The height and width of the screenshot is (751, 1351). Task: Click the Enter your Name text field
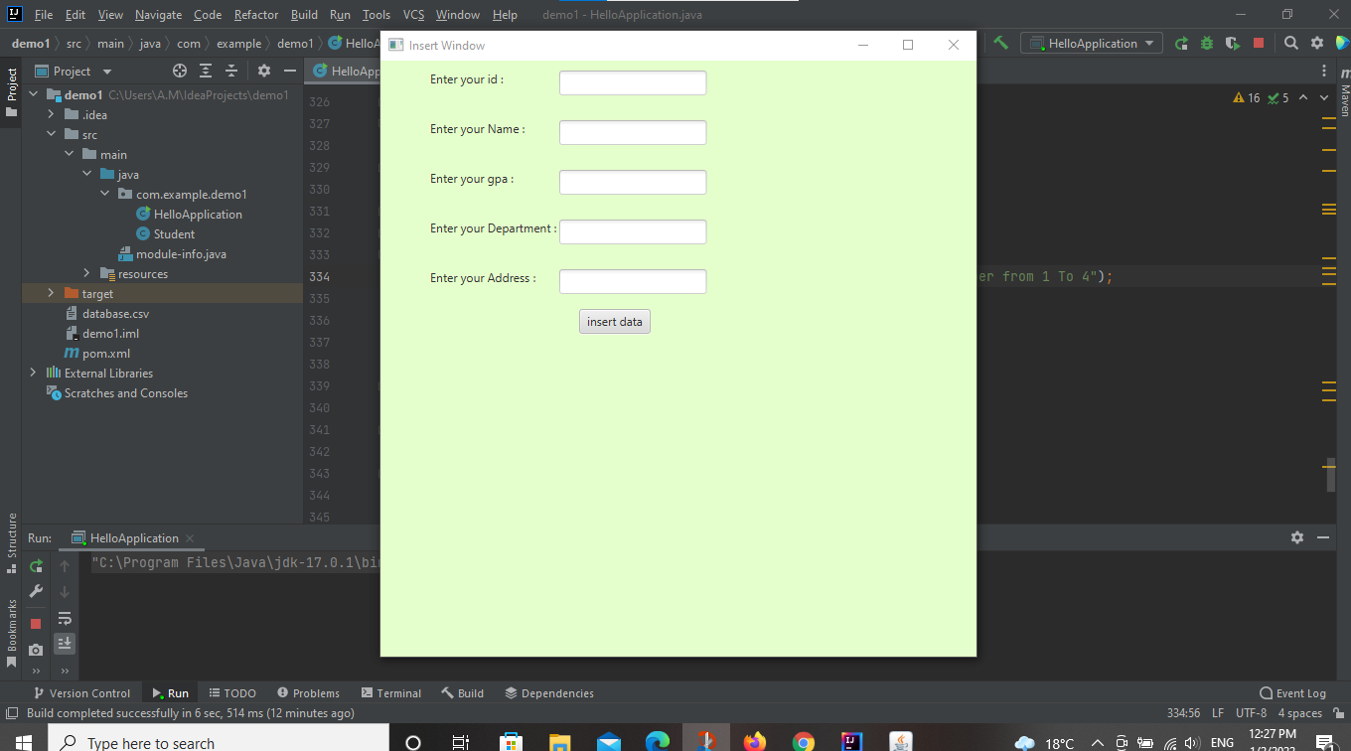[633, 132]
